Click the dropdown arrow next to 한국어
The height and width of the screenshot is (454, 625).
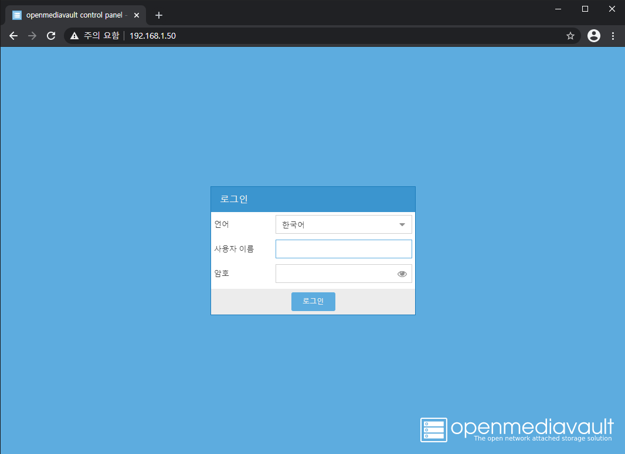tap(402, 224)
